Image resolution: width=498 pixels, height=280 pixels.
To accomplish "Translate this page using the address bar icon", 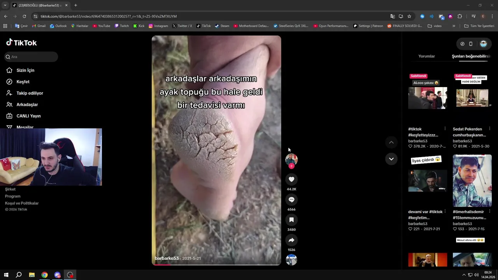I will 393,16.
